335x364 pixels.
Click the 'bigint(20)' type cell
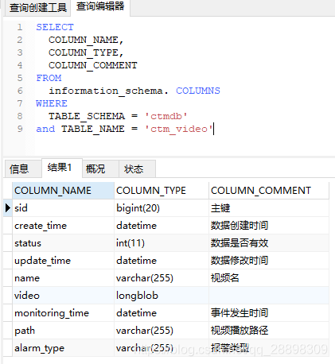tap(162, 208)
